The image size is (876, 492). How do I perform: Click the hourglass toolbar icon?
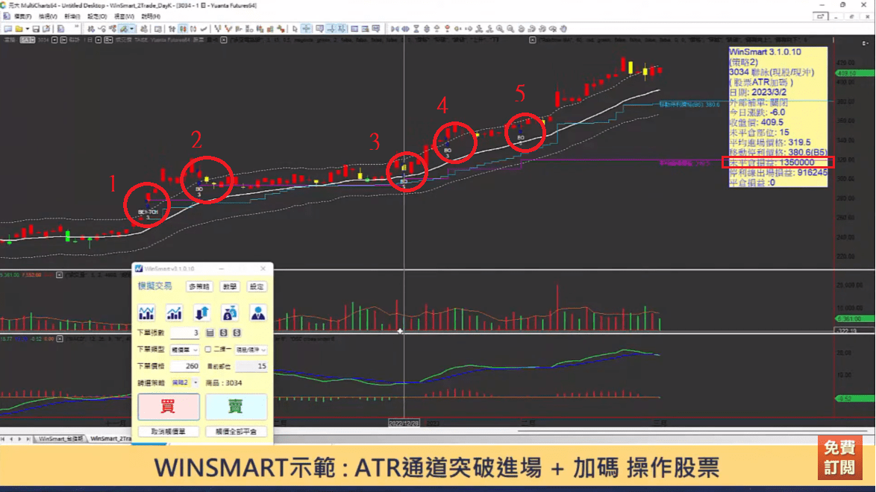coord(416,28)
